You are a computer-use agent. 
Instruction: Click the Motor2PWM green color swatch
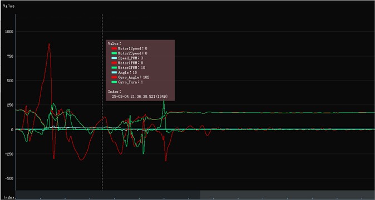(x=114, y=68)
